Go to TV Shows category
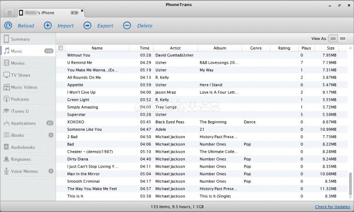Screen dimensions: 354x212 point(28,75)
